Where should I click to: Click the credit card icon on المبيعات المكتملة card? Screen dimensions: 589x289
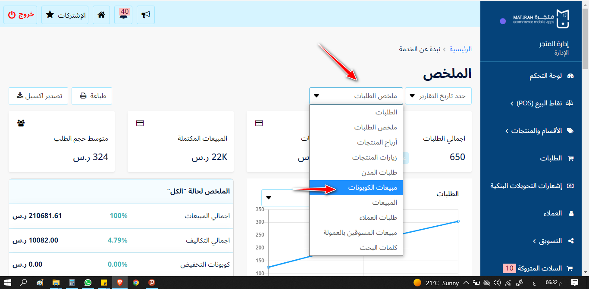140,123
